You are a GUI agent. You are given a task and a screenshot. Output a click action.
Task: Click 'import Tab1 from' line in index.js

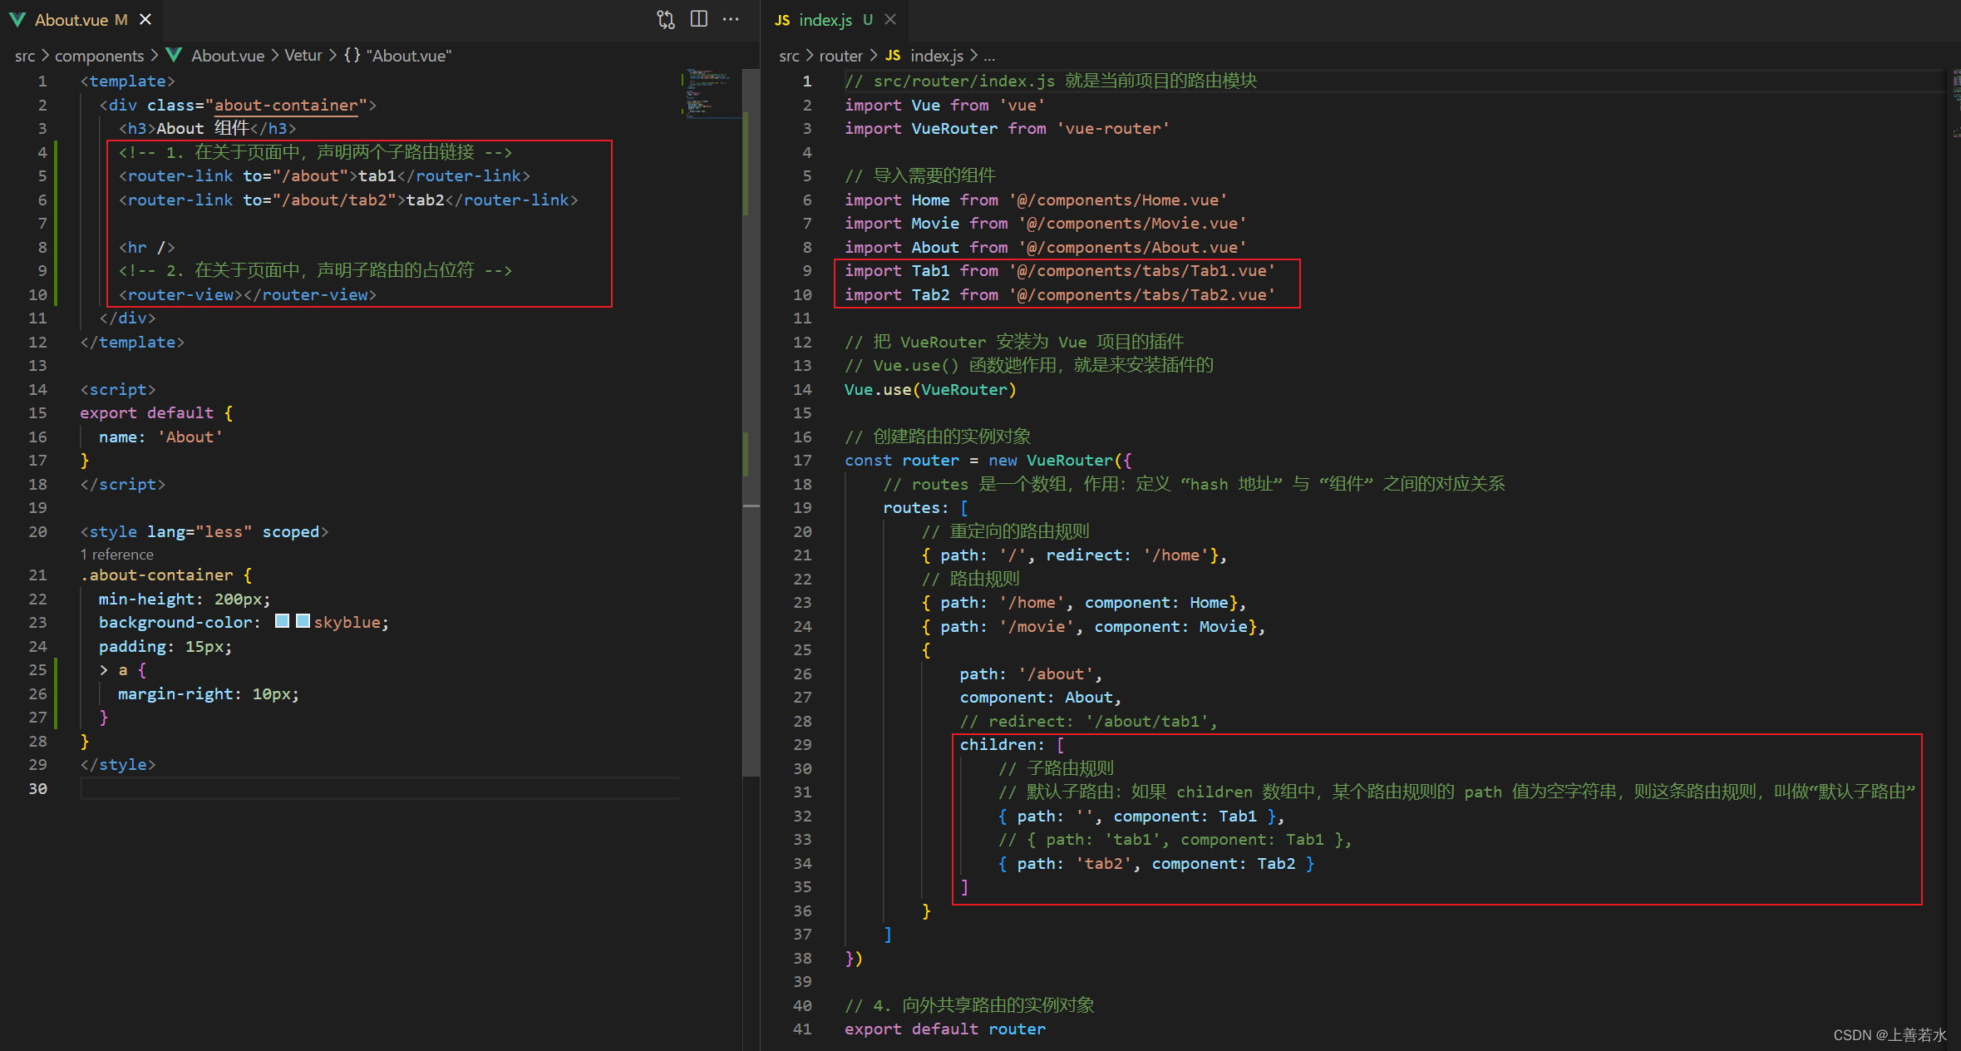pos(1060,270)
